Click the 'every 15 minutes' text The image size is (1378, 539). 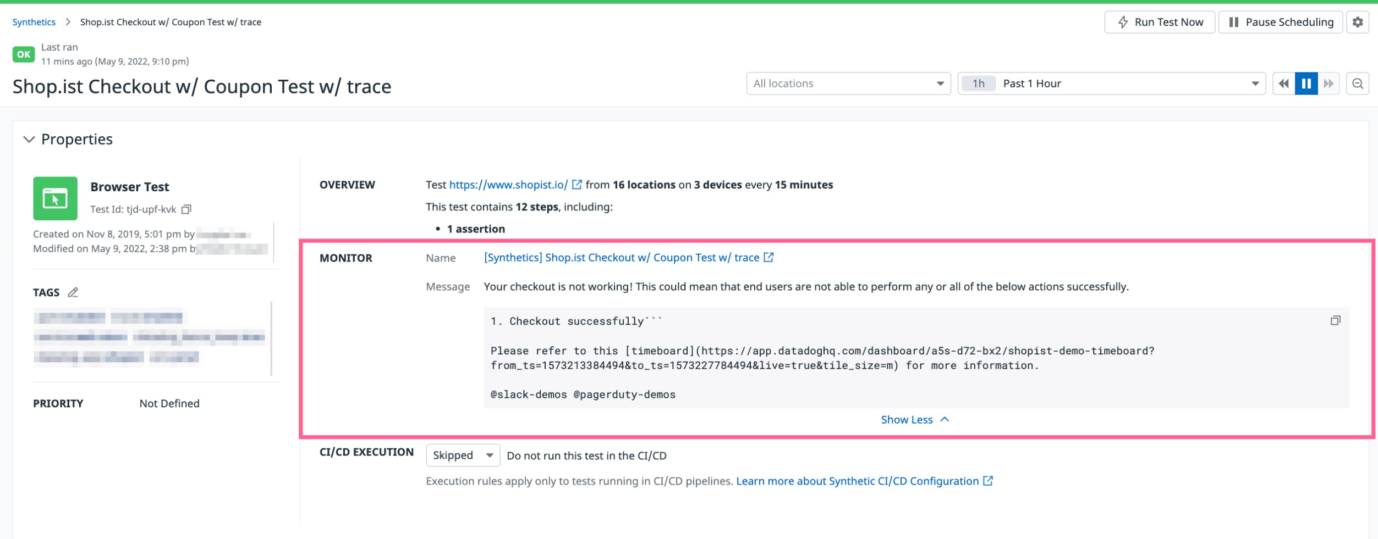click(x=789, y=185)
